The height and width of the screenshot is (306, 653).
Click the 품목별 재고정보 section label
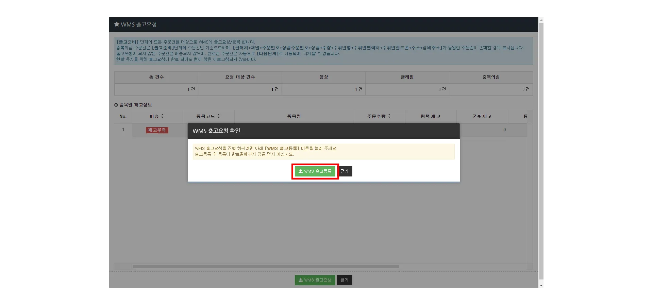click(136, 105)
